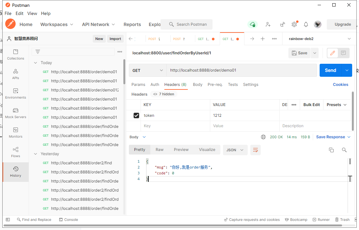Collapse the Today history group

tap(35, 63)
